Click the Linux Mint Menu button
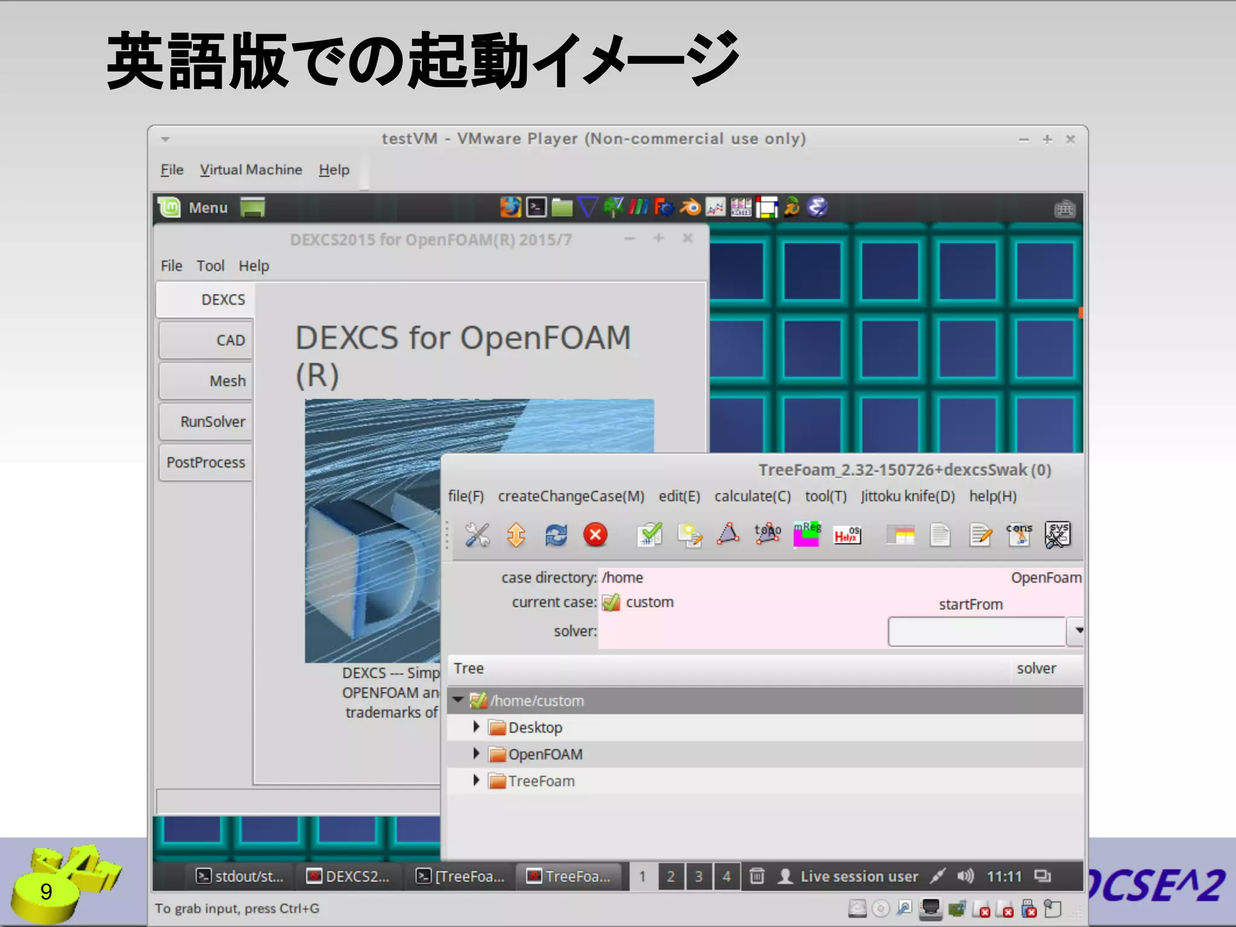This screenshot has width=1236, height=927. [x=194, y=208]
